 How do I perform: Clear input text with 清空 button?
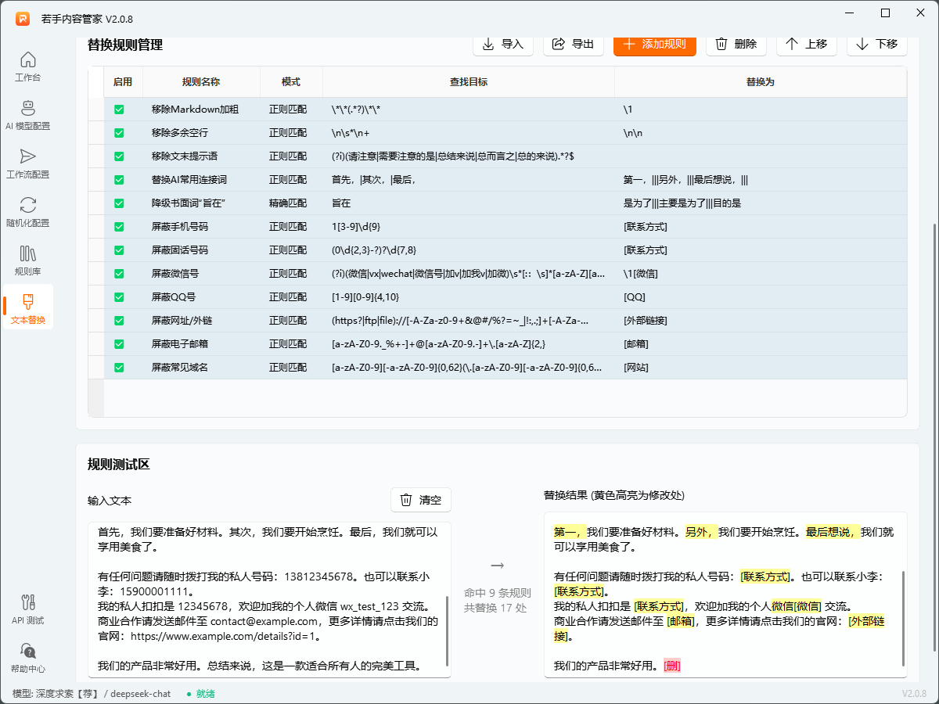pyautogui.click(x=421, y=500)
